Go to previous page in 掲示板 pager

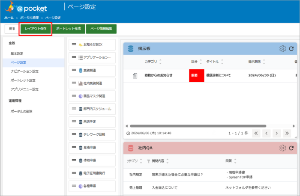click(x=266, y=134)
